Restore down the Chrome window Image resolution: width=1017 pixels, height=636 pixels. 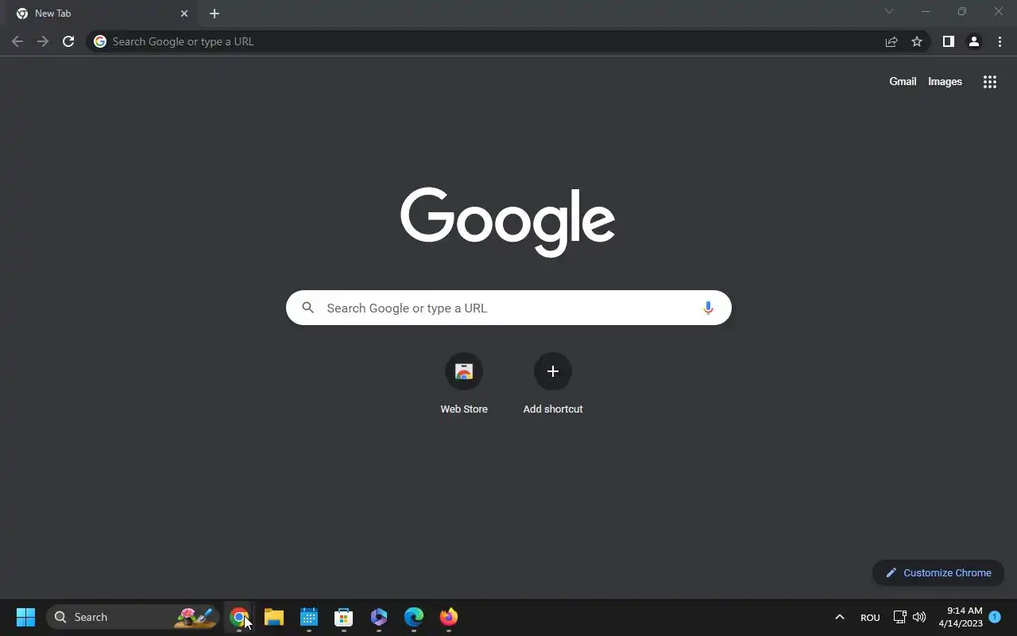962,11
